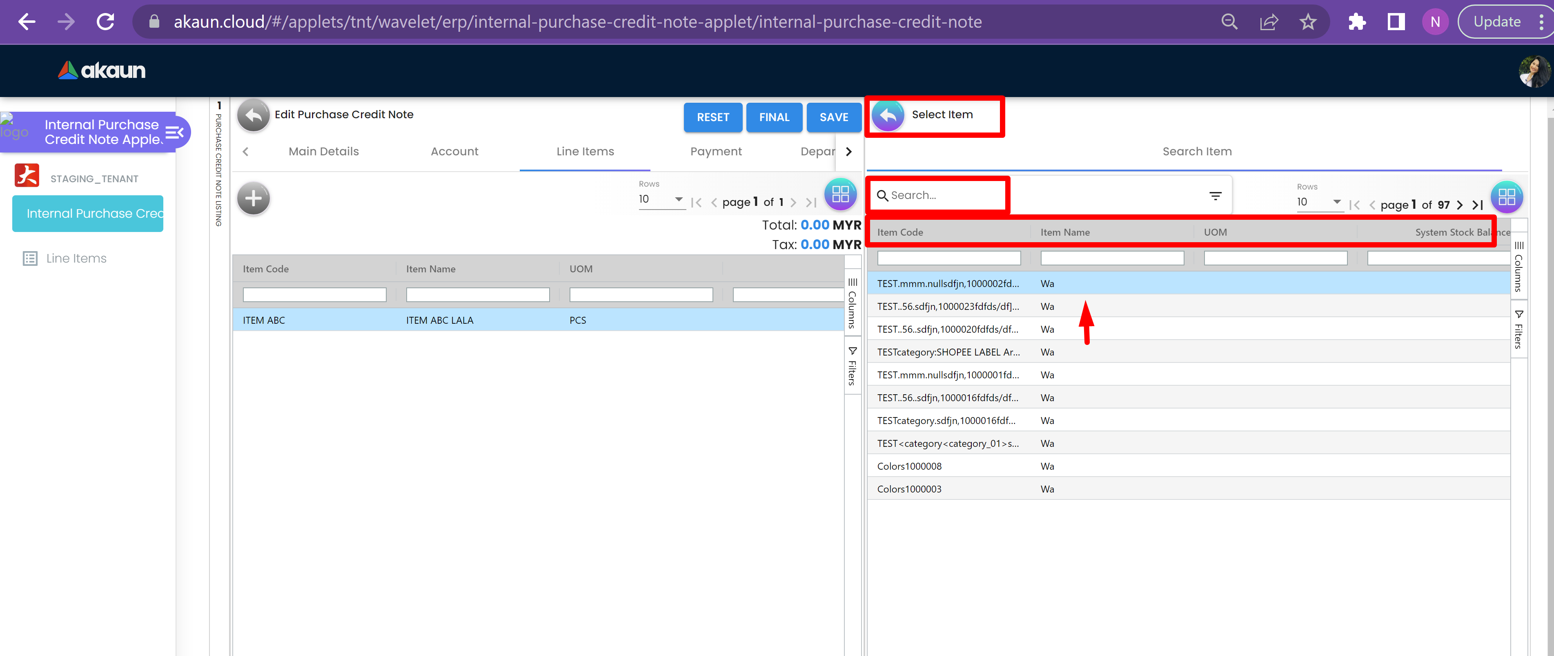Click grid view icon in Search Item panel
This screenshot has height=656, width=1554.
(x=1506, y=197)
